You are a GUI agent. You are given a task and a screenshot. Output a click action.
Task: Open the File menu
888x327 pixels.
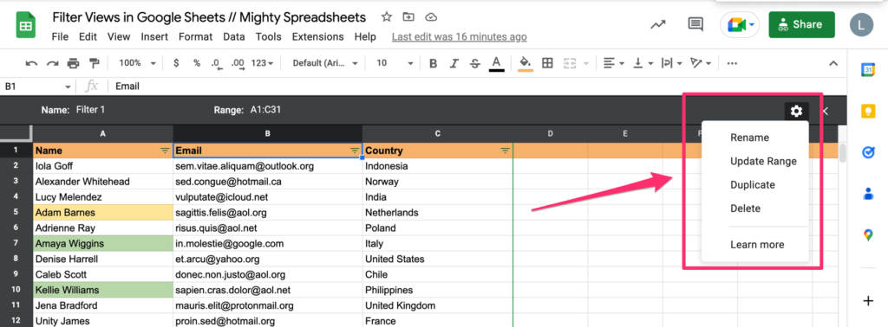60,36
